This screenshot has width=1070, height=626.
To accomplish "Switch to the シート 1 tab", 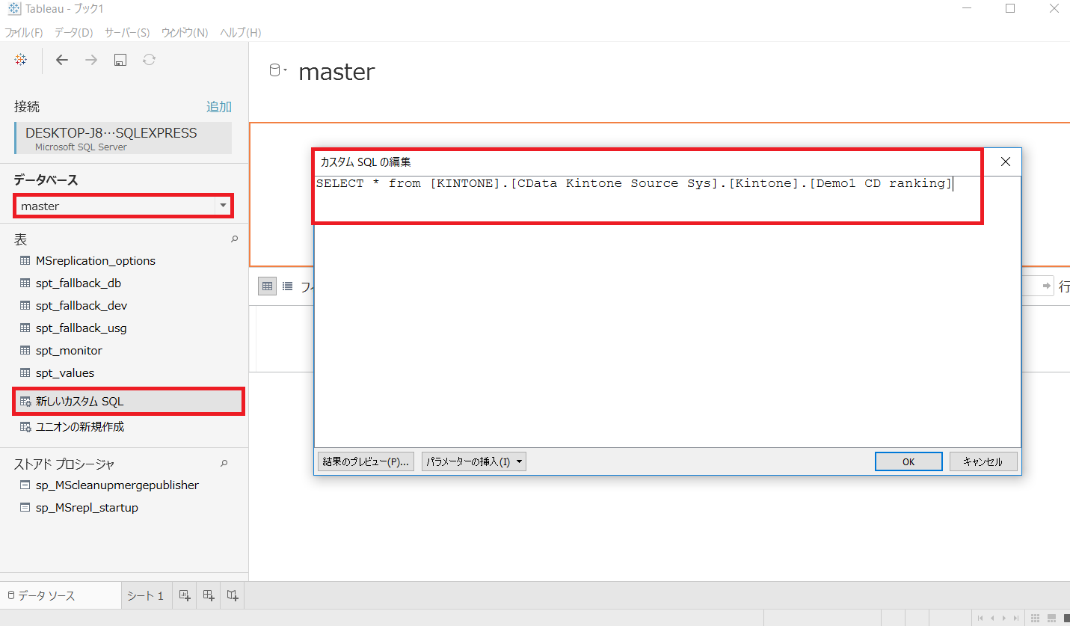I will click(145, 595).
